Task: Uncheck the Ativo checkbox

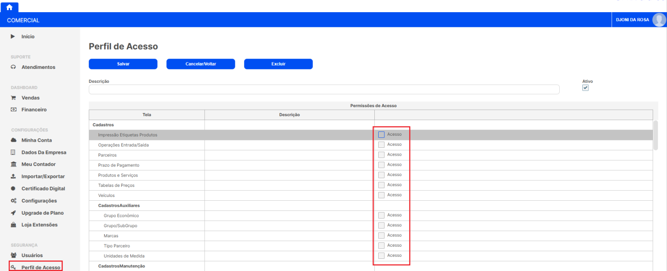Action: coord(585,88)
